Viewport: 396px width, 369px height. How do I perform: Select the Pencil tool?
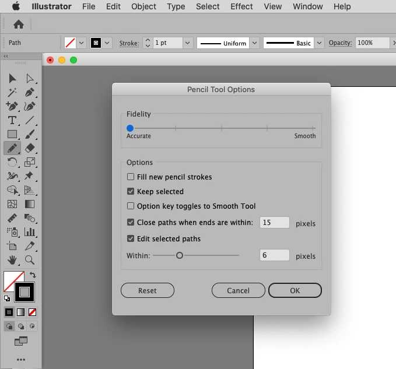(12, 148)
